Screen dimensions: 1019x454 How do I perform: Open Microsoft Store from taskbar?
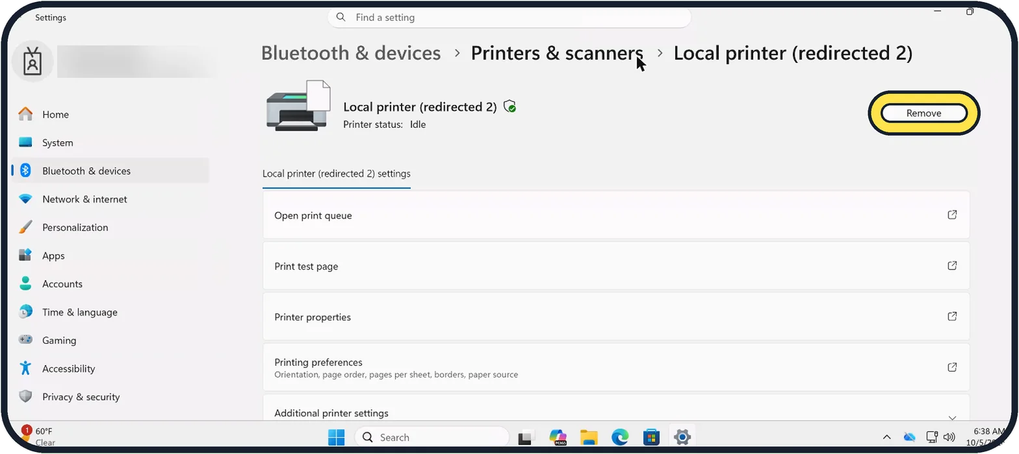coord(651,437)
